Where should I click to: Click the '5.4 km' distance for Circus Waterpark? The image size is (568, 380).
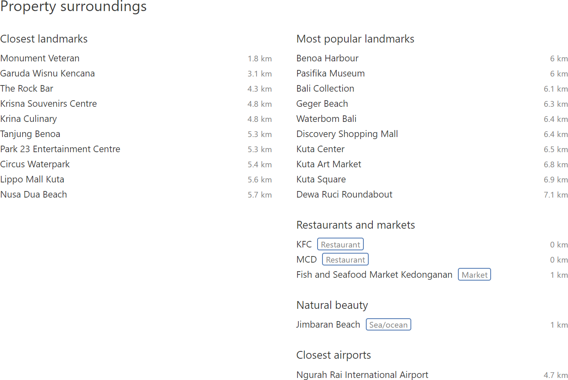click(259, 165)
